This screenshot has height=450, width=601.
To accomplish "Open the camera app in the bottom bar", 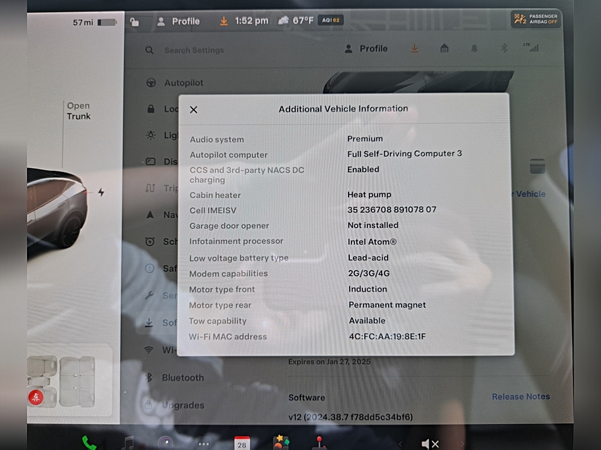I will tap(166, 443).
